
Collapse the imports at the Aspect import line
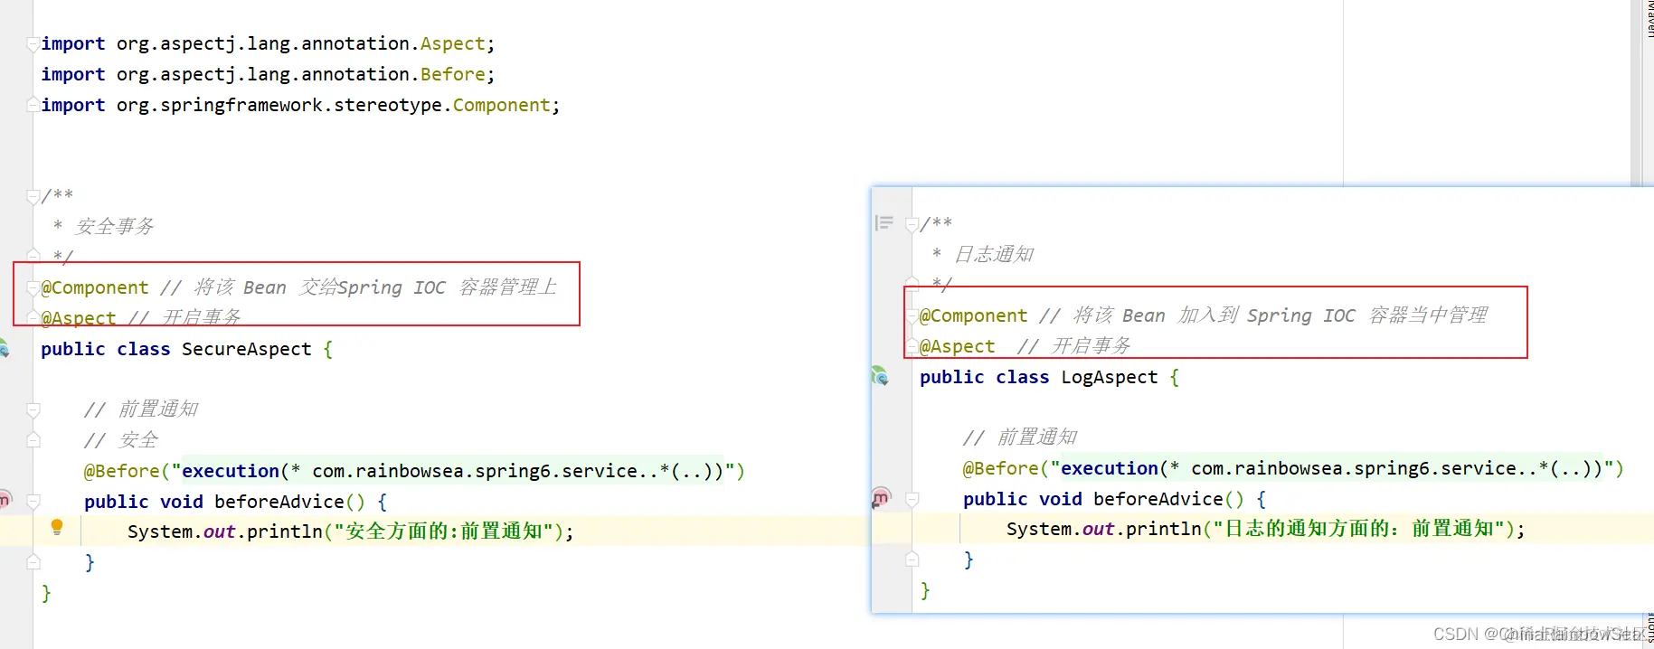[x=33, y=43]
